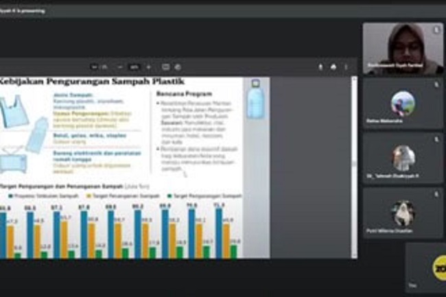This screenshot has height=297, width=446.
Task: Click the zoom percentage box in PDF toolbar
Action: coord(134,67)
